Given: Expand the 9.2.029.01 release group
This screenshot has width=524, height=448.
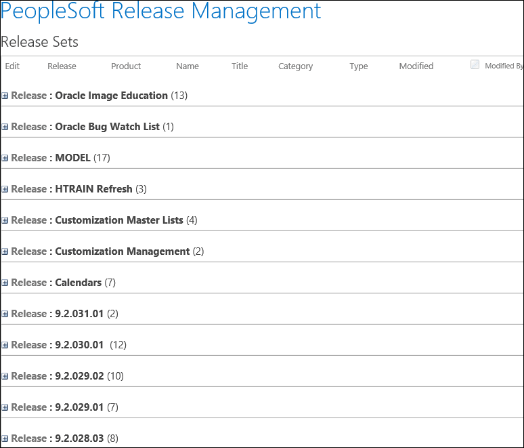Looking at the screenshot, I should [x=5, y=407].
